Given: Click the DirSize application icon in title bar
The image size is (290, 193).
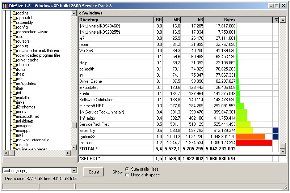Looking at the screenshot, I should coord(6,6).
